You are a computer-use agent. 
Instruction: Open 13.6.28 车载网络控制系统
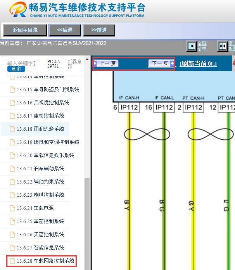coord(45,261)
